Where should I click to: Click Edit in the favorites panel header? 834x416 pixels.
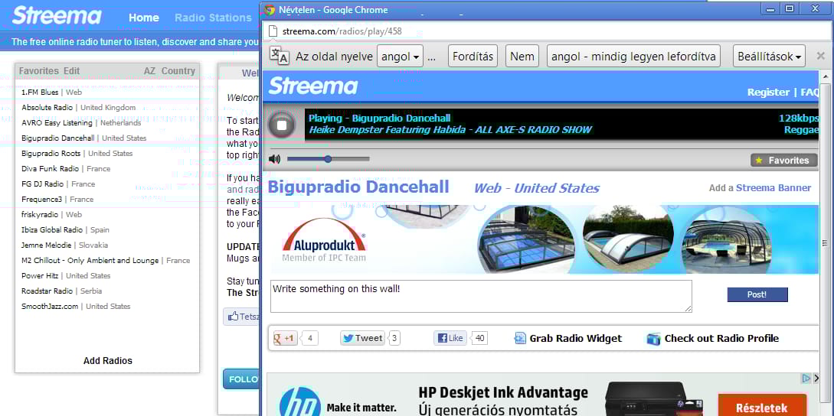tap(72, 70)
